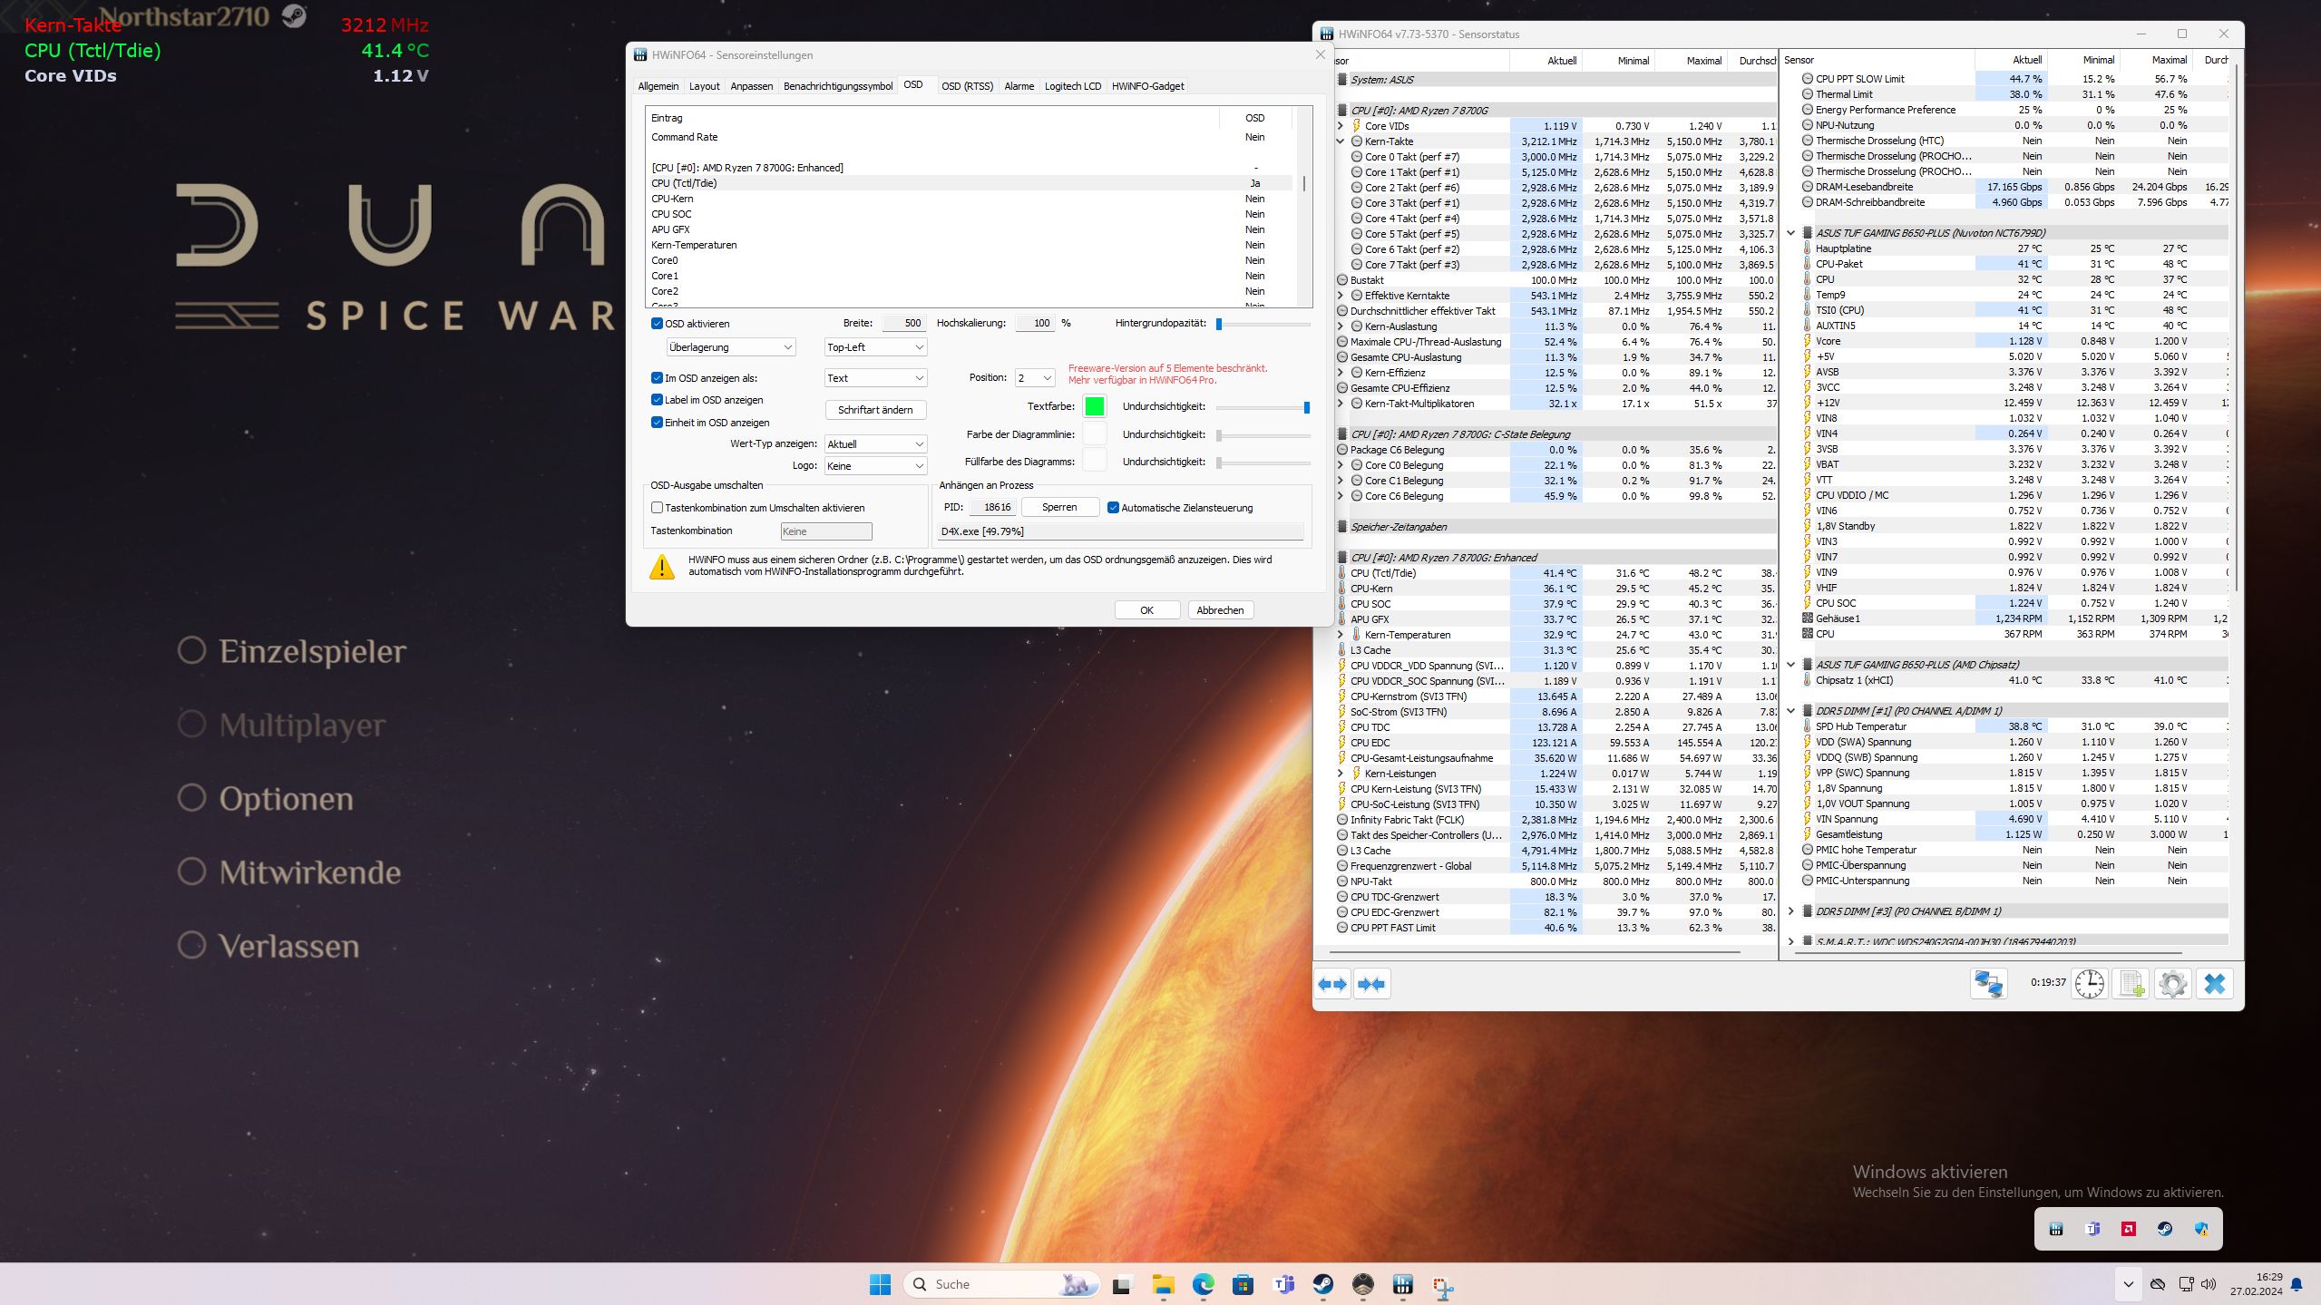Open File Explorer from the taskbar
Screen dimensions: 2321x1305
(1163, 1284)
